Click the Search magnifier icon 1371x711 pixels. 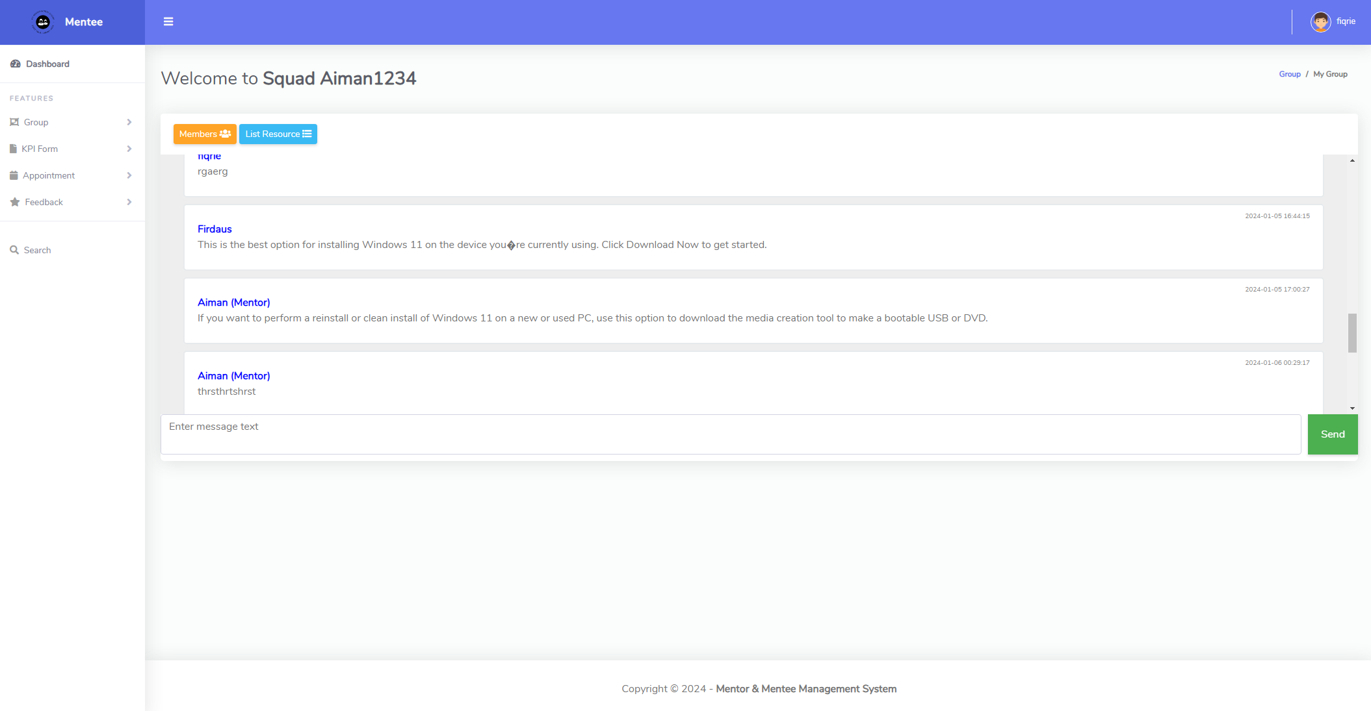tap(14, 250)
